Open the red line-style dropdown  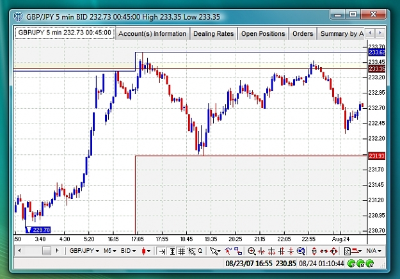(356, 251)
